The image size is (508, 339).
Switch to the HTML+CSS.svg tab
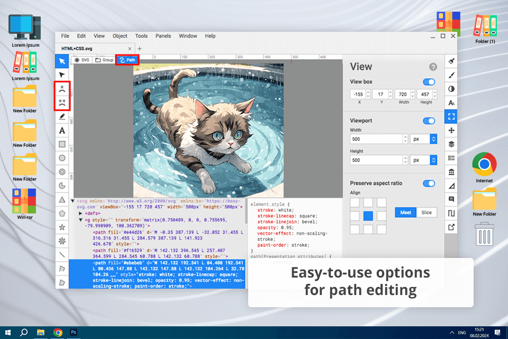[95, 49]
